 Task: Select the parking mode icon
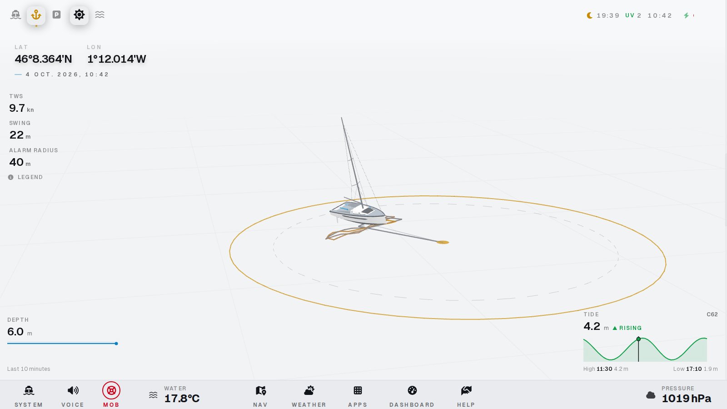pos(56,15)
